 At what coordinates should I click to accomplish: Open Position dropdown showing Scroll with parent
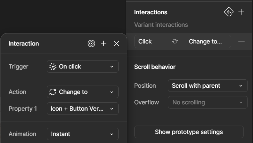(207, 86)
